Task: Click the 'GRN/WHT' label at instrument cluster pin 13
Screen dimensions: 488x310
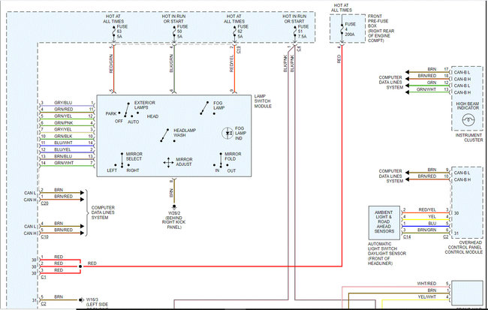Action: click(426, 89)
